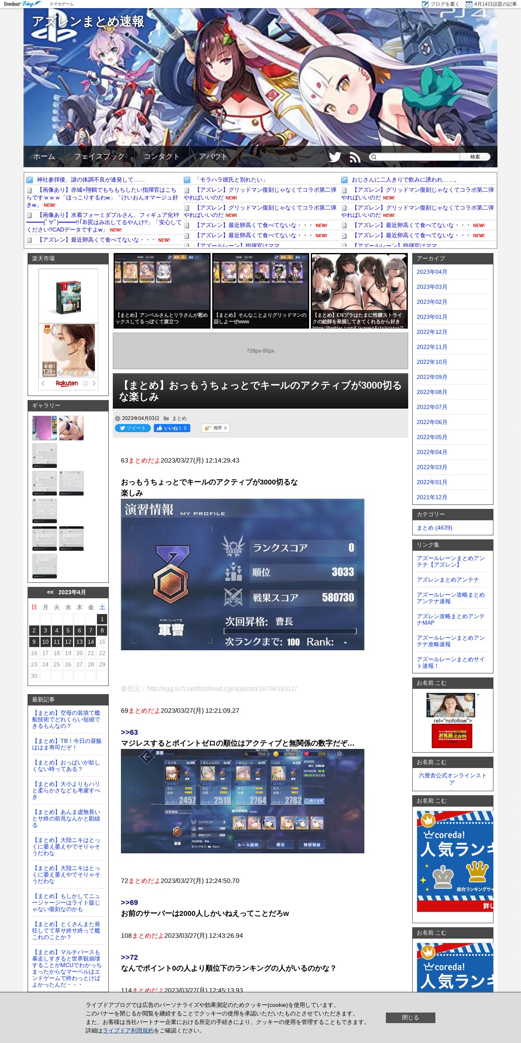Click the article title おっもうちょっとでキール
The width and height of the screenshot is (521, 1043).
click(x=260, y=391)
